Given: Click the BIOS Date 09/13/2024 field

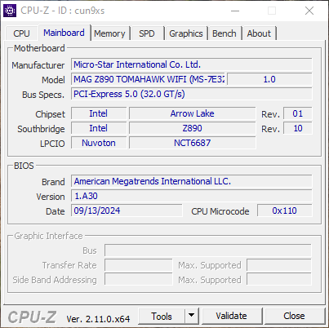Looking at the screenshot, I should pos(127,211).
